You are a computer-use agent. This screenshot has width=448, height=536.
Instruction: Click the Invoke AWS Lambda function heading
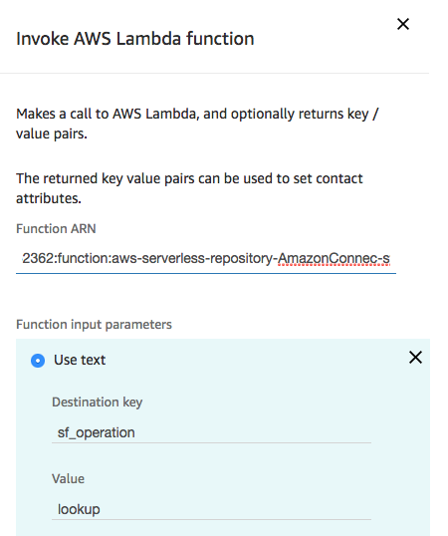(x=135, y=38)
